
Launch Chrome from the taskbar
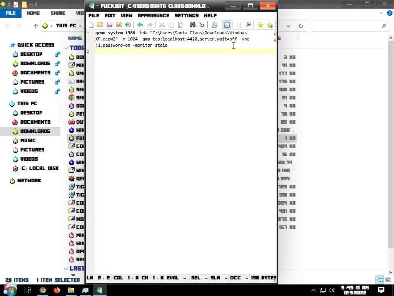point(43,290)
